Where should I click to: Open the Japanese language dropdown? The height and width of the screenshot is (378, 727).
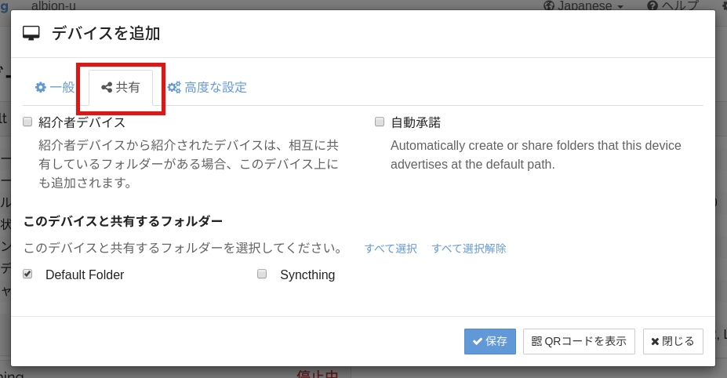pyautogui.click(x=583, y=5)
